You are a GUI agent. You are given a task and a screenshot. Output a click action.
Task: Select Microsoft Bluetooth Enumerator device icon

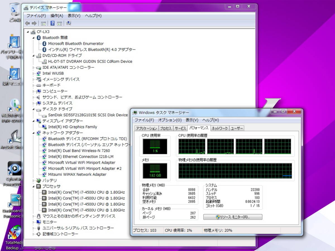point(44,44)
